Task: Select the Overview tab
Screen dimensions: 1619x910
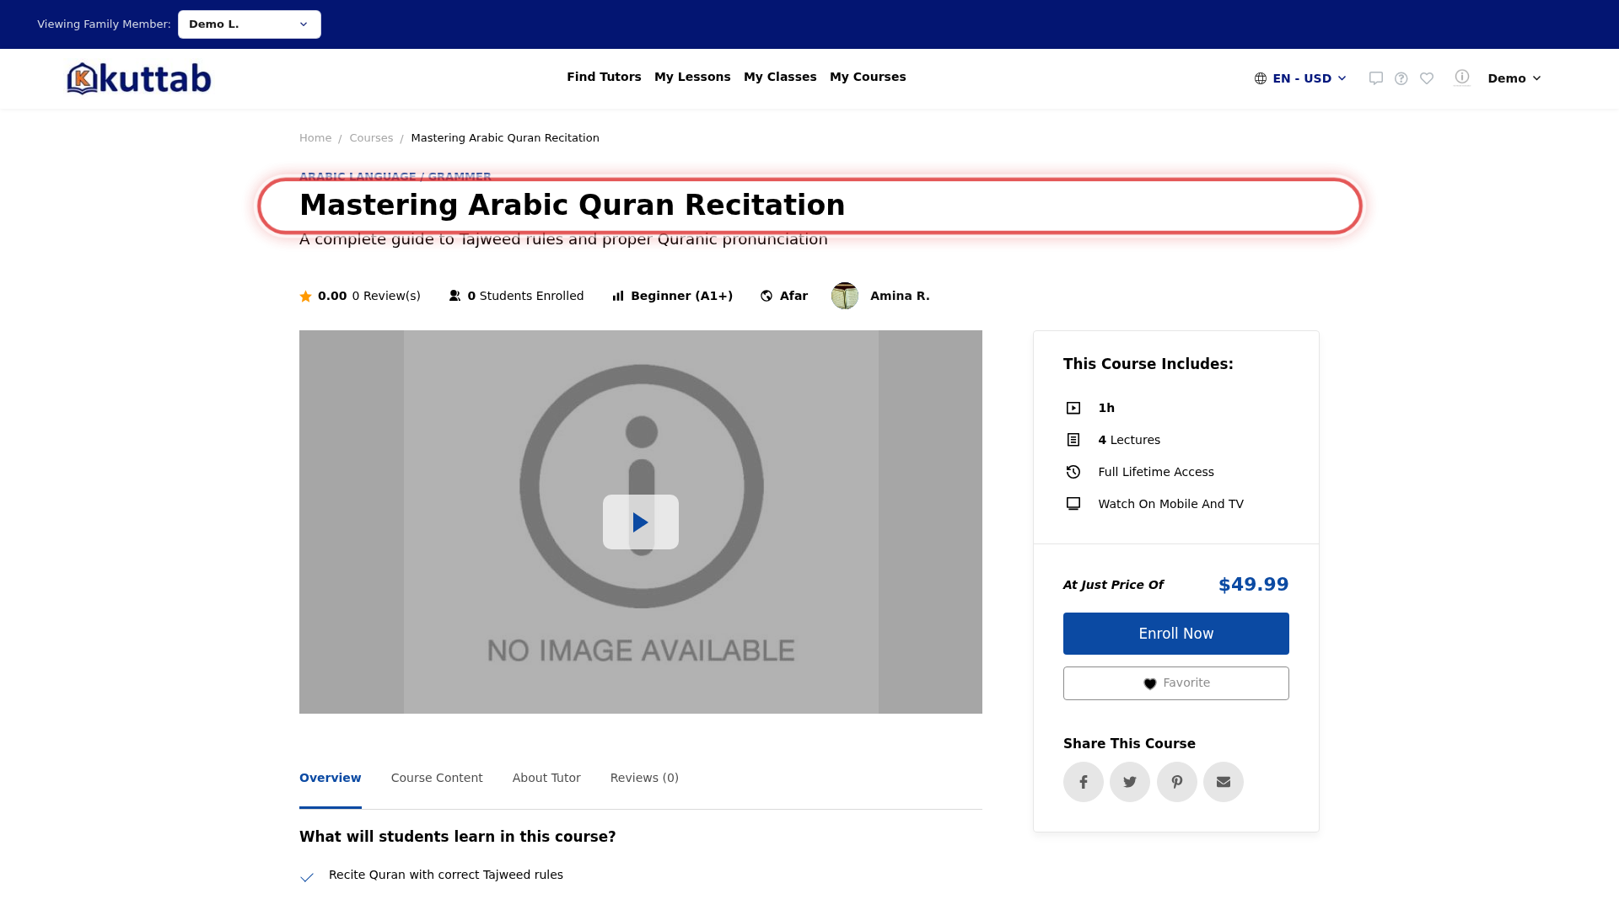Action: pos(331,778)
